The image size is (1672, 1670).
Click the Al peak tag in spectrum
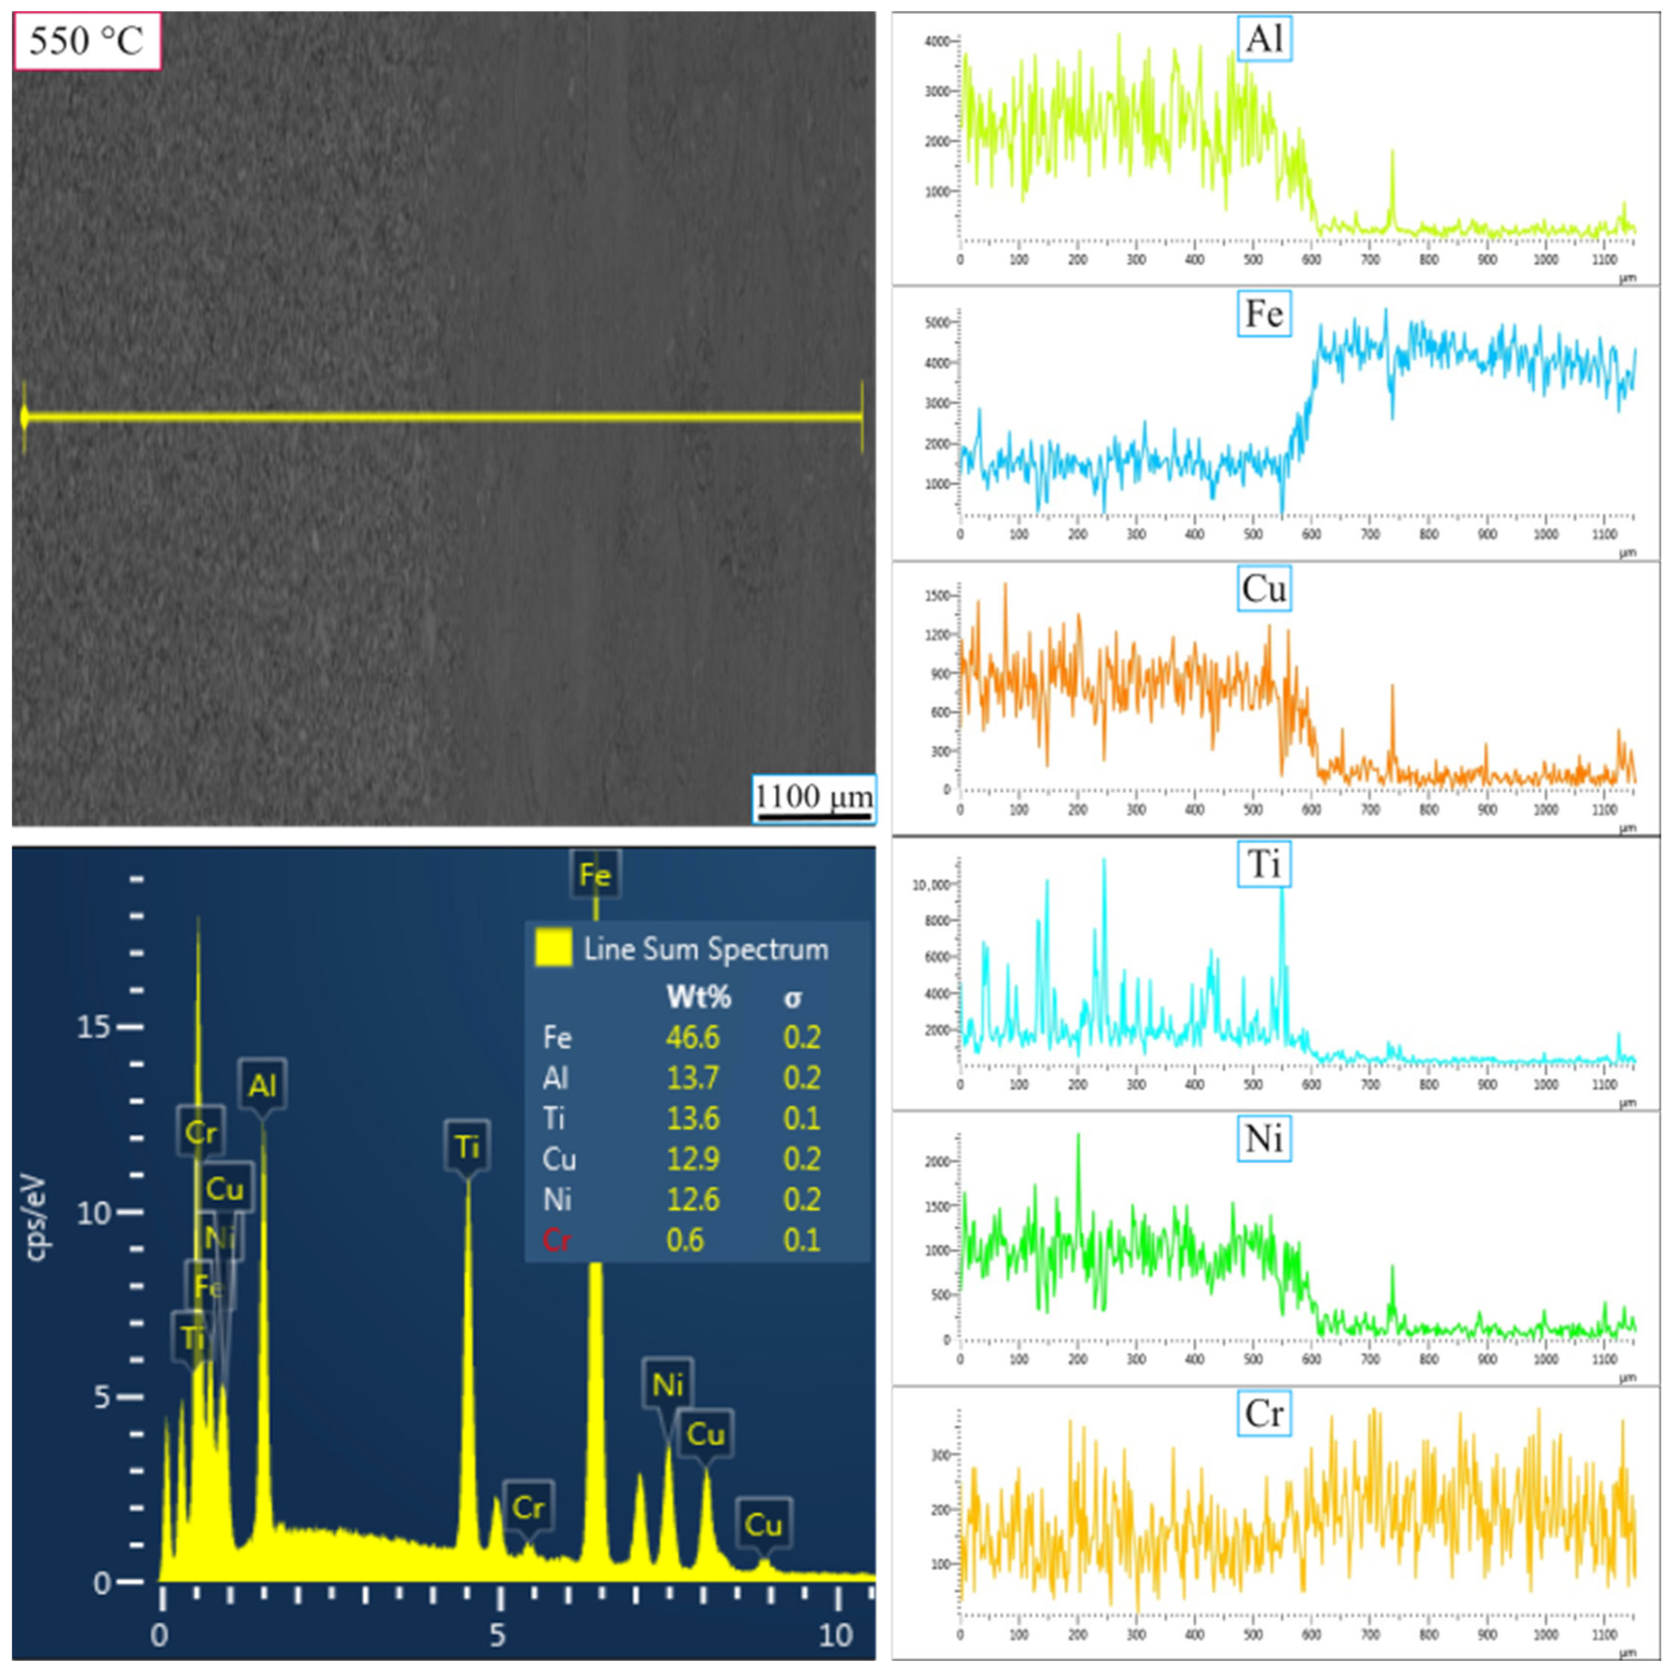(262, 1085)
